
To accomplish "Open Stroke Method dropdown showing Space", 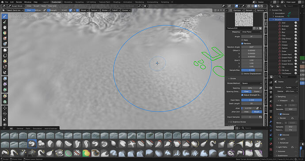I will coord(252,83).
